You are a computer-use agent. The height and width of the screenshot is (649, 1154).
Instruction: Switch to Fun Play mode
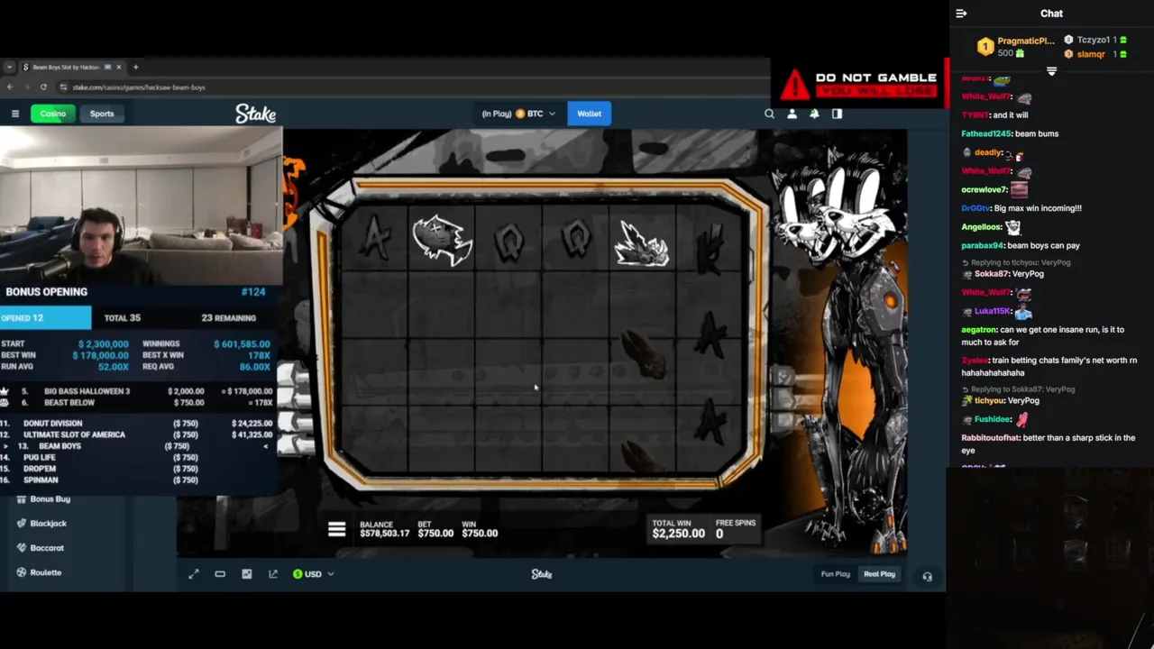[x=835, y=574]
